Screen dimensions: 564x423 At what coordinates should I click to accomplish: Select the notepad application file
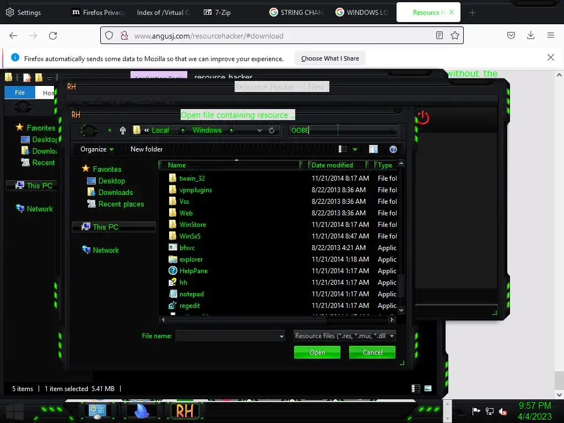click(x=191, y=294)
